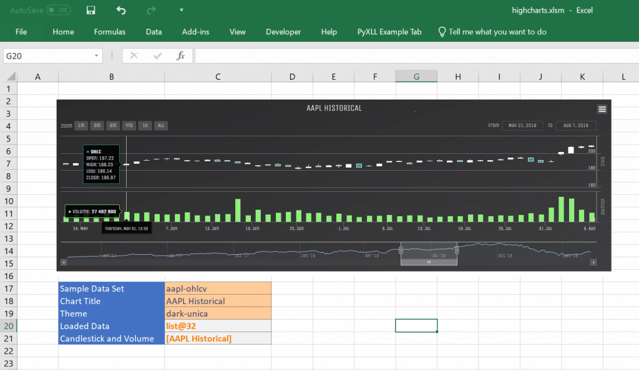Select row 1 header

8,88
